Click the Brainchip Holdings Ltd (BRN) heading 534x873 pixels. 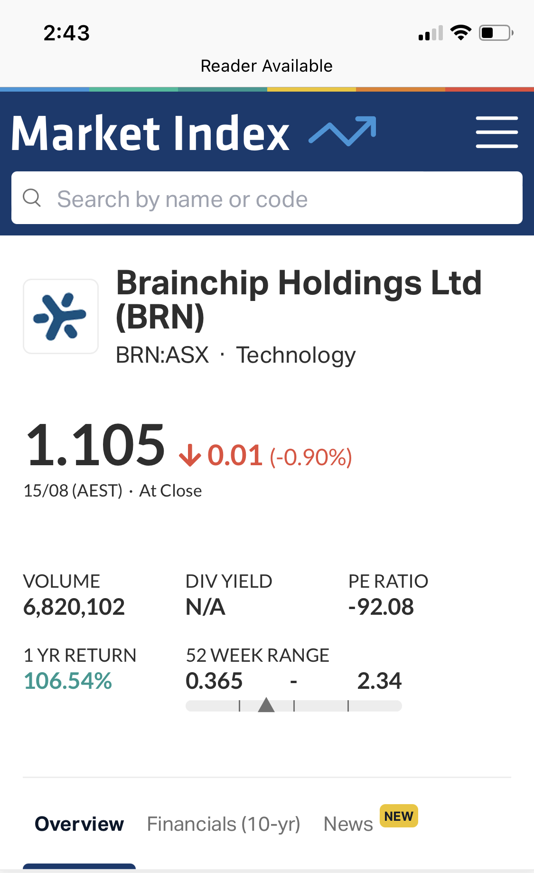[x=299, y=300]
